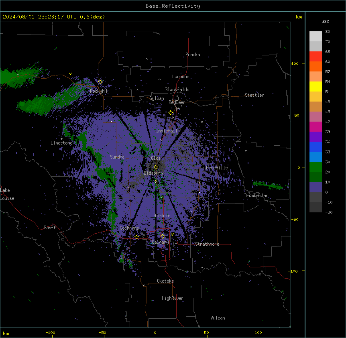Click the Innisfail city label
The height and width of the screenshot is (338, 346).
click(167, 131)
